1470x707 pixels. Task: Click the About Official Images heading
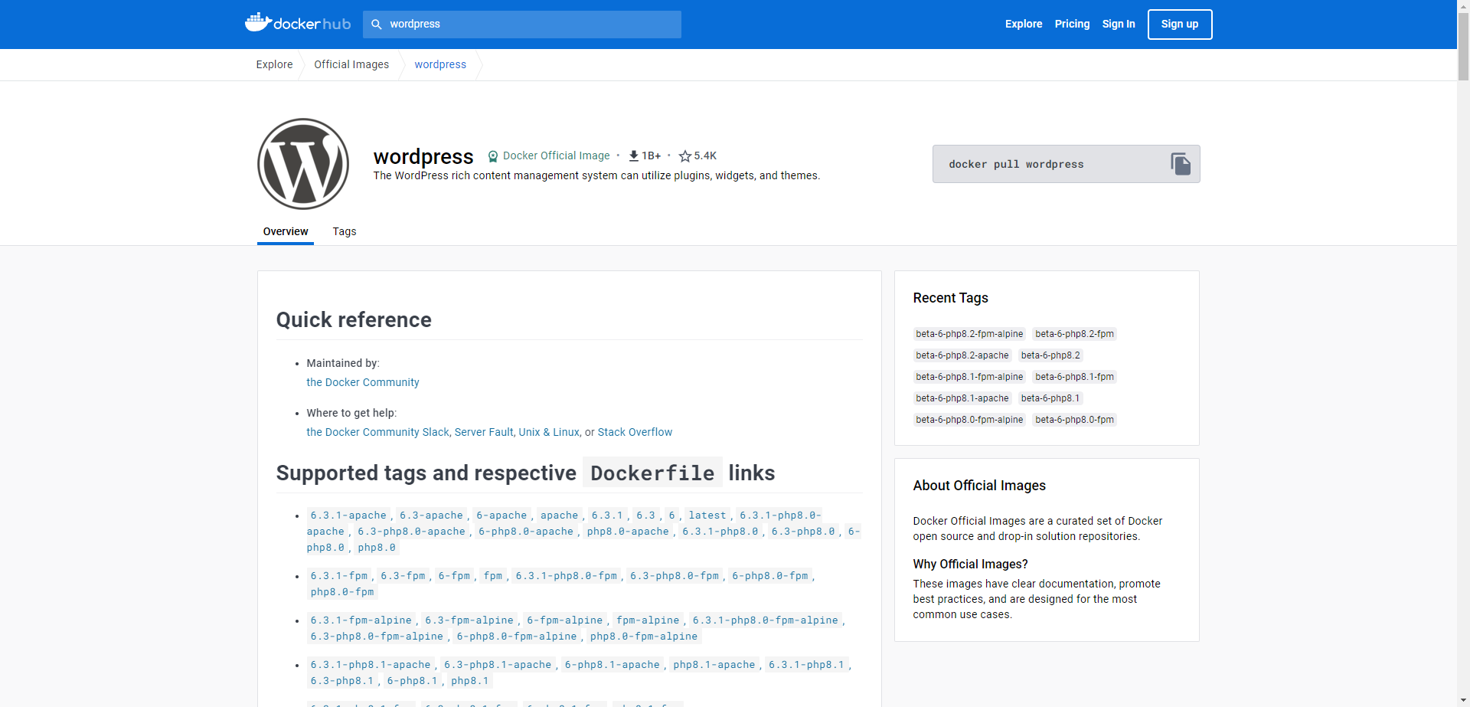(x=979, y=486)
